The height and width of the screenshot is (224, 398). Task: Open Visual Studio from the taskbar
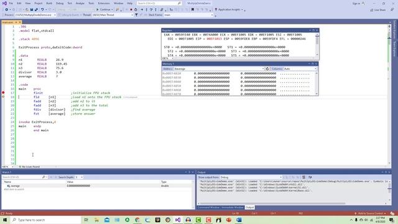[178, 220]
